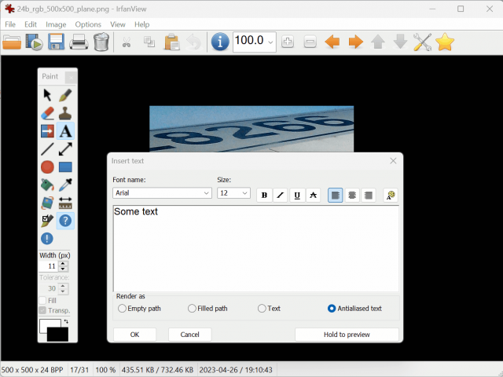This screenshot has width=503, height=377.
Task: Choose the Color picker eyedropper tool
Action: pos(65,185)
